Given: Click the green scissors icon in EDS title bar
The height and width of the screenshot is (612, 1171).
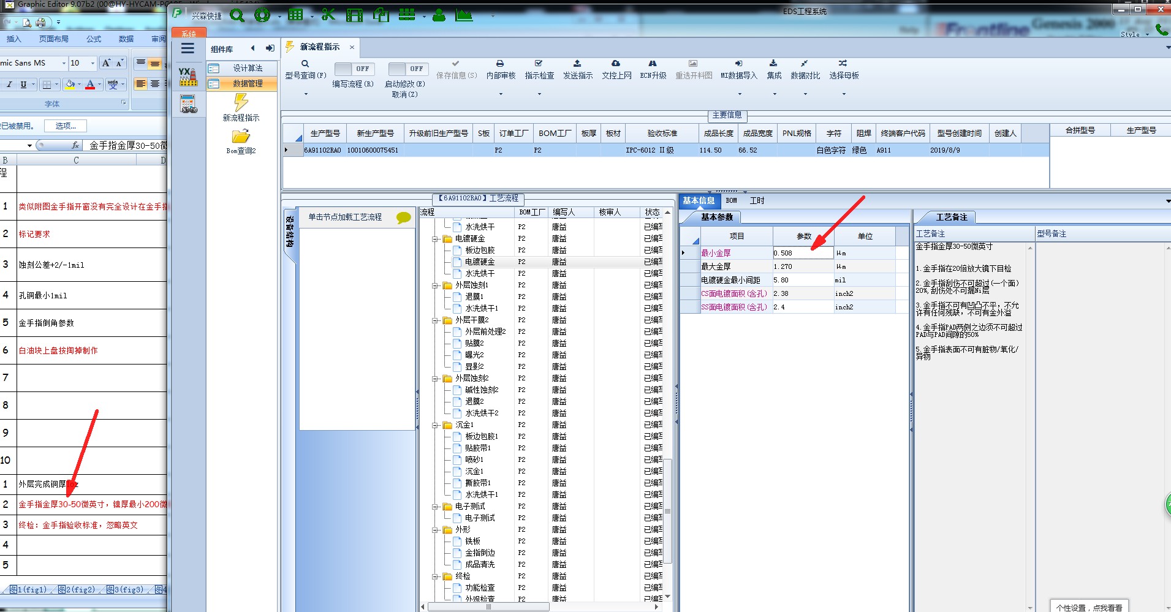Looking at the screenshot, I should (x=328, y=15).
